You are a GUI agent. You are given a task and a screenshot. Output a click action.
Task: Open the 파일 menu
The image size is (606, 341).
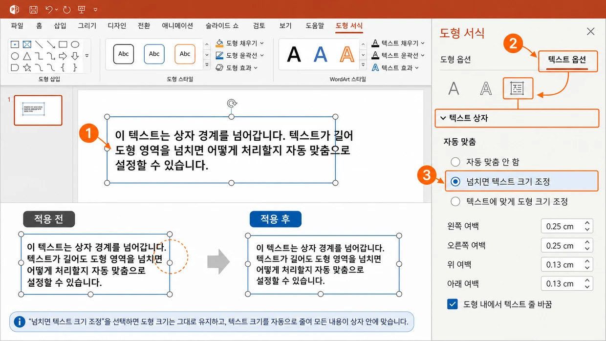pyautogui.click(x=17, y=26)
